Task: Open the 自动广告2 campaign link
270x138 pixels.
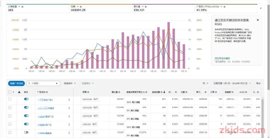Action: 45,100
